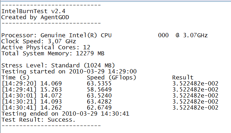Click the Testing ended timestamp line

65,114
